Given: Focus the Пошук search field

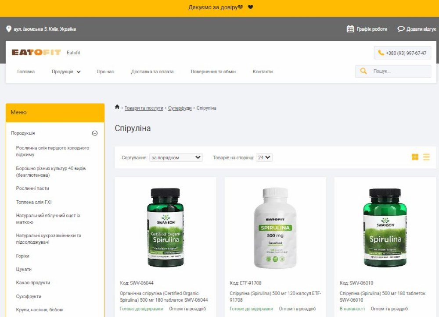Looking at the screenshot, I should [x=399, y=71].
